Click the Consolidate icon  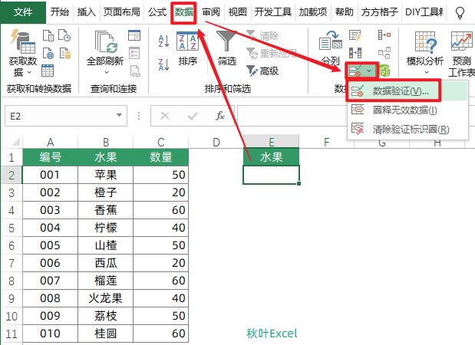click(384, 35)
